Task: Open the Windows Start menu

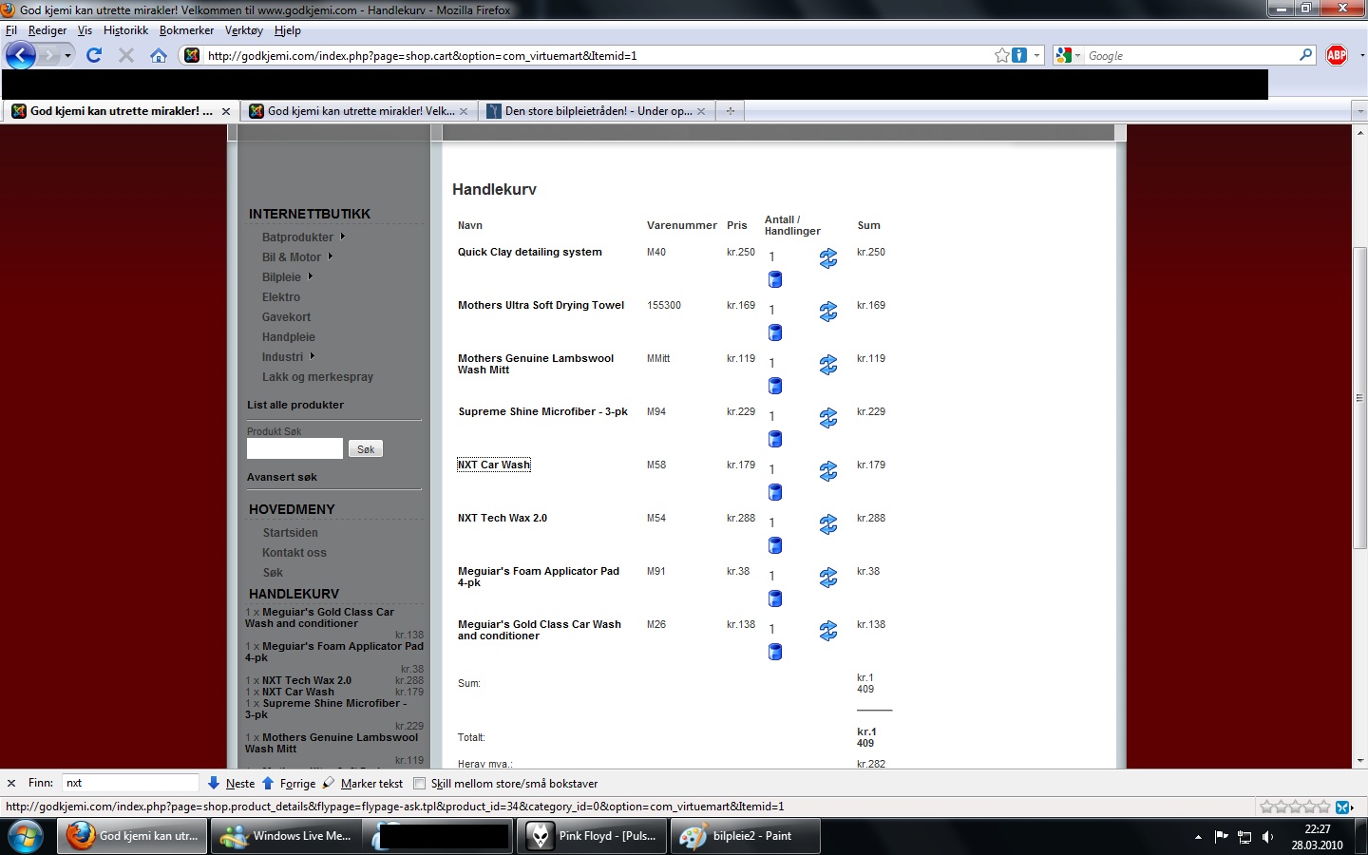Action: (x=26, y=836)
